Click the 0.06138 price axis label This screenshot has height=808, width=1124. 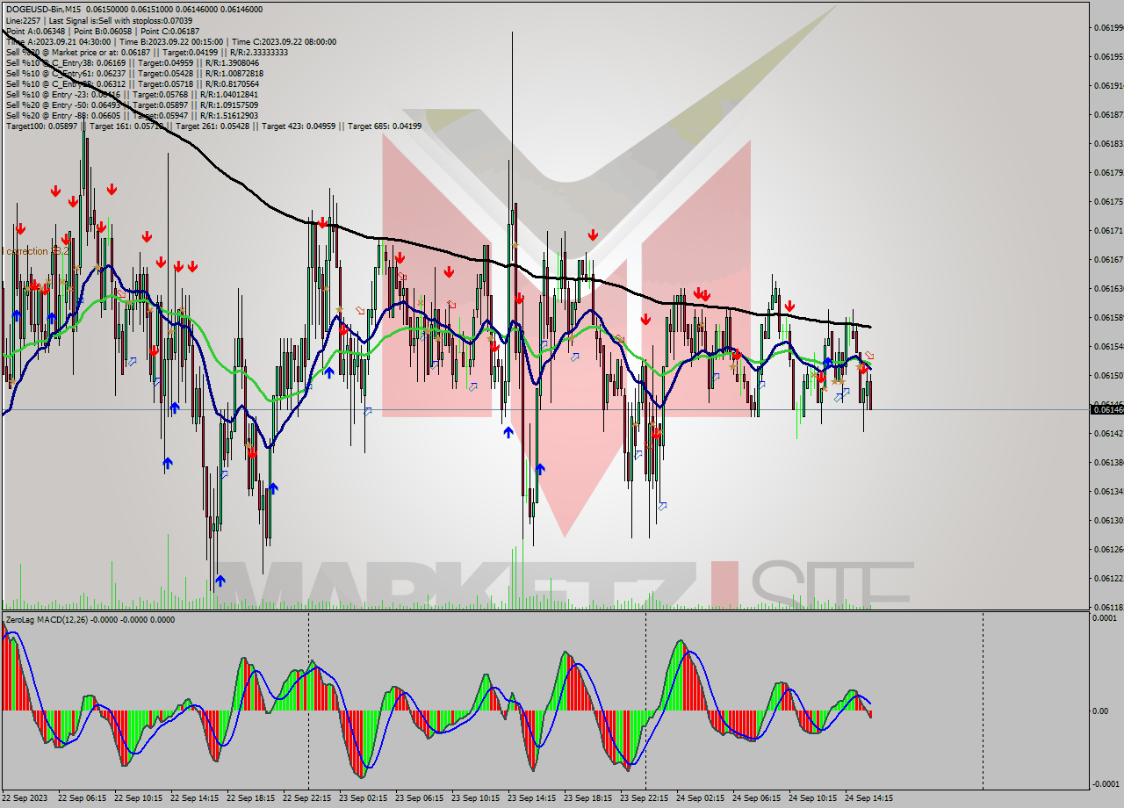(1108, 462)
